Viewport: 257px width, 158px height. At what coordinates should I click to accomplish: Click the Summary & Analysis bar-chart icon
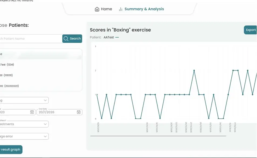[121, 9]
